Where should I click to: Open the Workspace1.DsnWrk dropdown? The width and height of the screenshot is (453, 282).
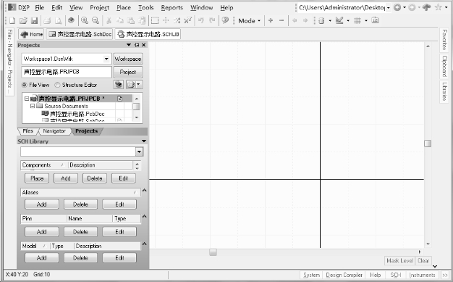coord(106,59)
